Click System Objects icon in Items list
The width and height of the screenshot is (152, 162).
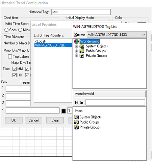[77, 117]
